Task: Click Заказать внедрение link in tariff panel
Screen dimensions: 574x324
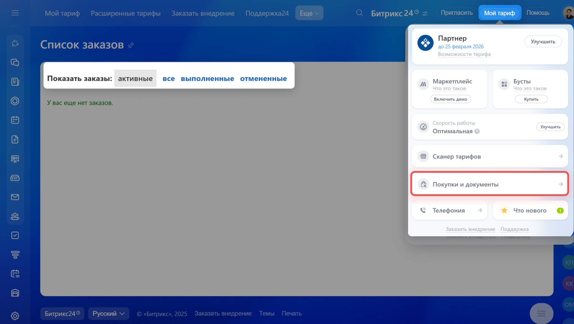Action: pyautogui.click(x=470, y=229)
